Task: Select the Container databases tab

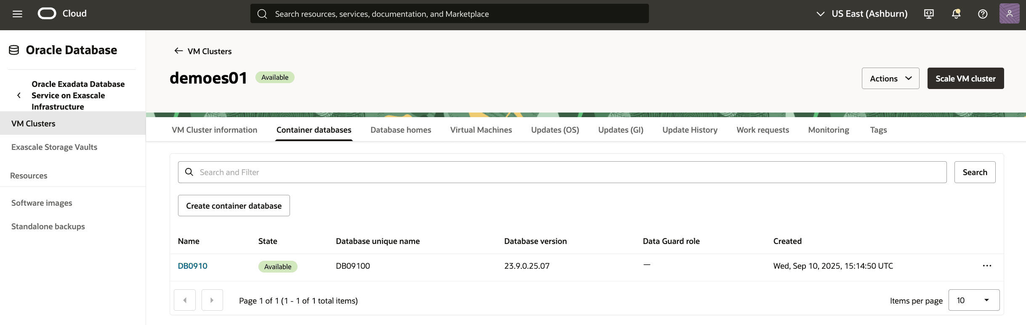Action: [314, 130]
